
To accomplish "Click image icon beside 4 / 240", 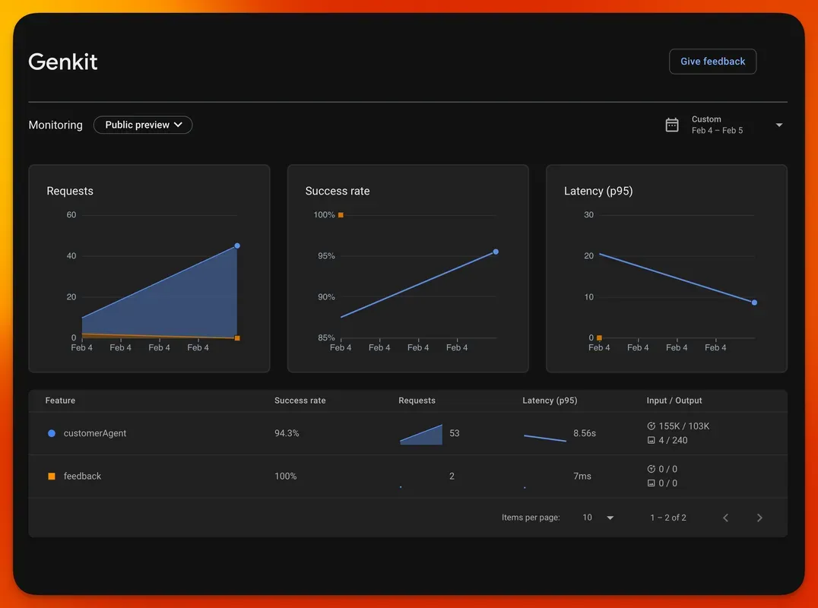I will pyautogui.click(x=651, y=440).
